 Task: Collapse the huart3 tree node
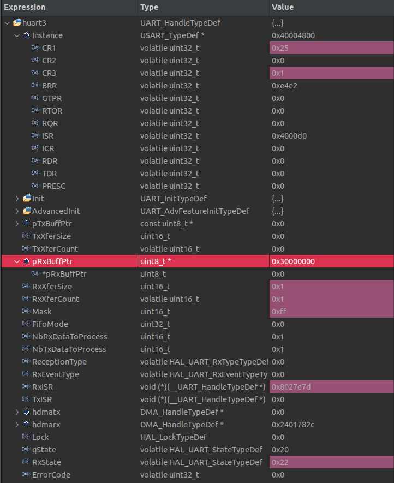(x=7, y=23)
